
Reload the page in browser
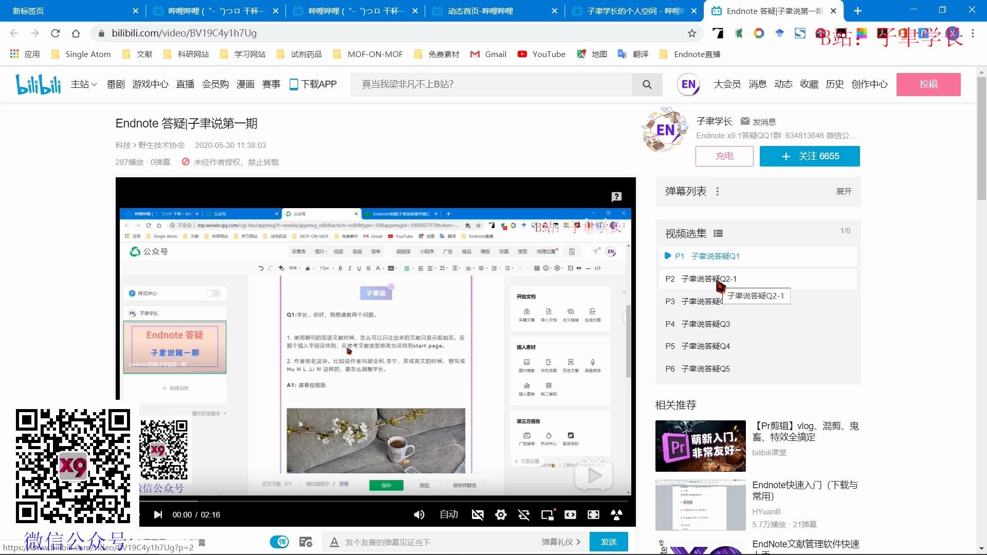56,33
